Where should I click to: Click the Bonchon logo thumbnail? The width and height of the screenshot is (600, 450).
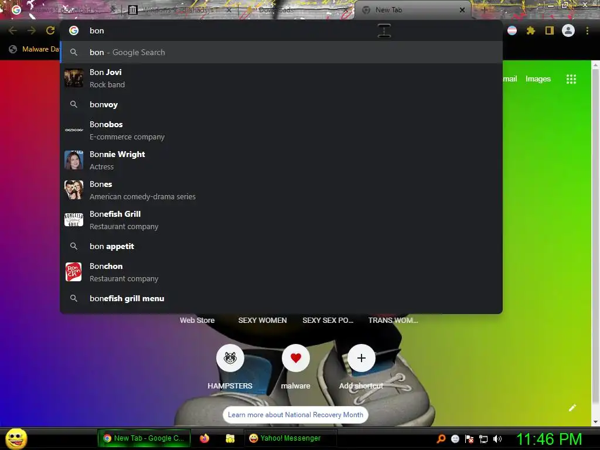coord(74,272)
